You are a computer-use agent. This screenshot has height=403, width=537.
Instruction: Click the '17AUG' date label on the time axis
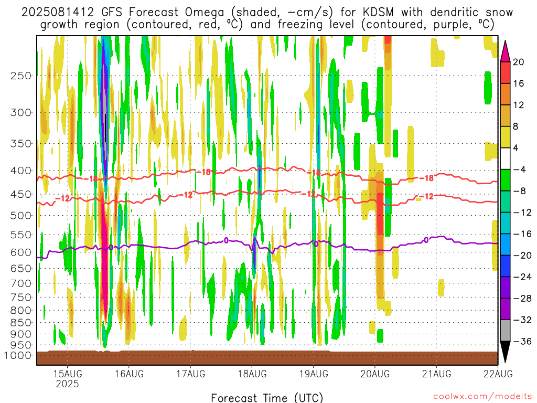coord(191,374)
